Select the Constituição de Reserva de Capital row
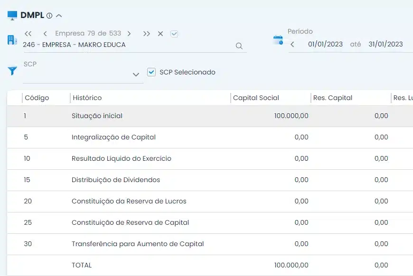Viewport: 413px width, 276px height. (210, 222)
